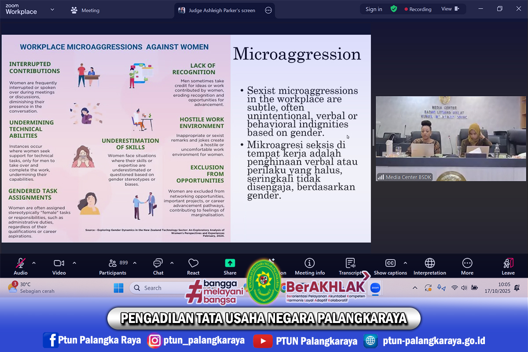This screenshot has height=352, width=528.
Task: Select Judge Ashleigh Parker's screen tab
Action: pos(217,10)
